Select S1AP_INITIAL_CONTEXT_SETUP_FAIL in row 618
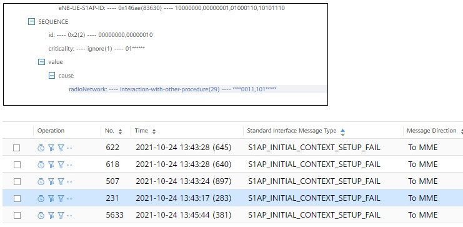This screenshot has height=227, width=463. [x=314, y=164]
